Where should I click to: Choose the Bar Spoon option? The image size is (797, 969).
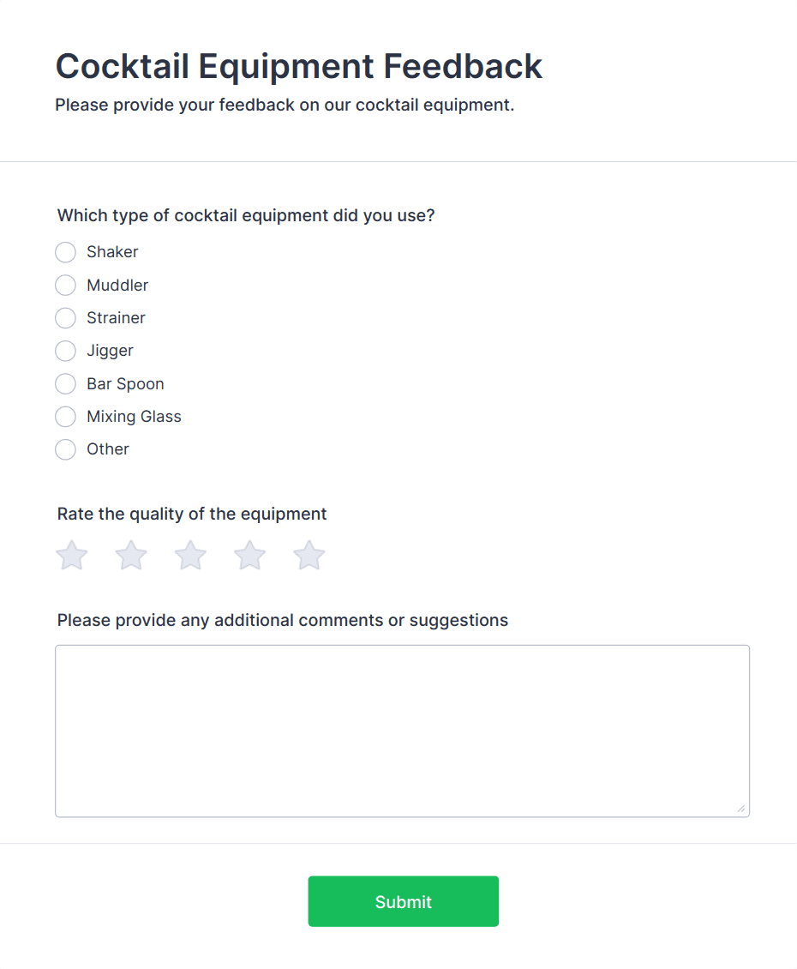66,384
